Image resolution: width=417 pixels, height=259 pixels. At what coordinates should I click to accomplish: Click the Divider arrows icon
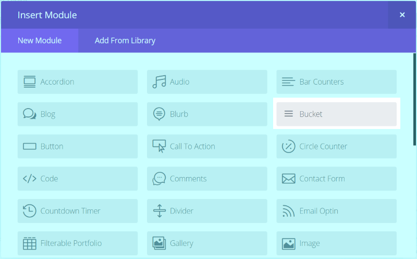pos(159,211)
